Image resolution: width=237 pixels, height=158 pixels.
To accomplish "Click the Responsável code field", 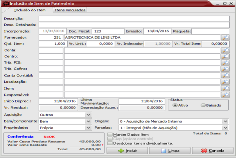I will (x=51, y=95).
